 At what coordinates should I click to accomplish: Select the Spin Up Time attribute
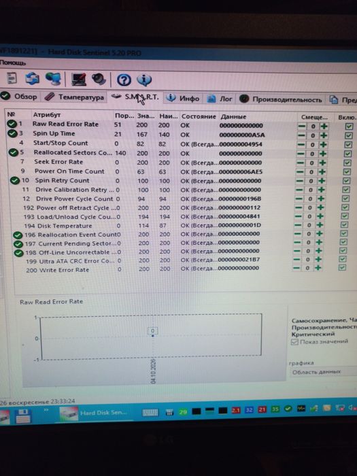click(54, 133)
